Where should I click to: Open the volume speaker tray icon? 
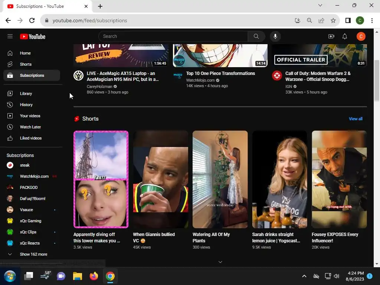pos(336,276)
